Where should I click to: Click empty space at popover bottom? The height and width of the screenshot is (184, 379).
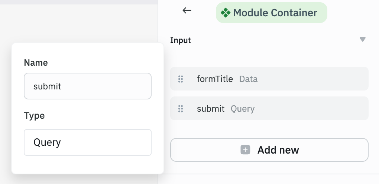(x=88, y=165)
